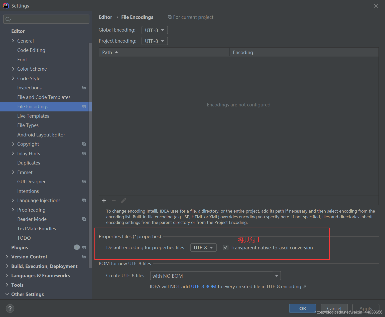This screenshot has height=317, width=385.
Task: Click the settings tree scrollbar
Action: [90, 155]
